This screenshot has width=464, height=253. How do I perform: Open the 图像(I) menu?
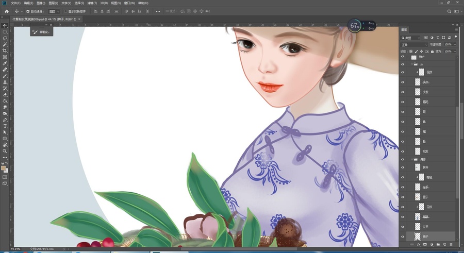coord(41,3)
